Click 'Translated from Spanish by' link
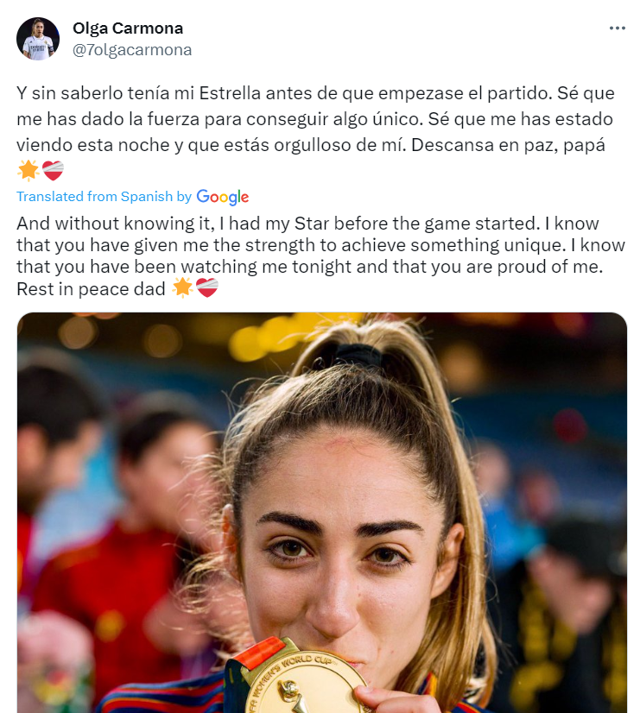640x713 pixels. [x=105, y=197]
